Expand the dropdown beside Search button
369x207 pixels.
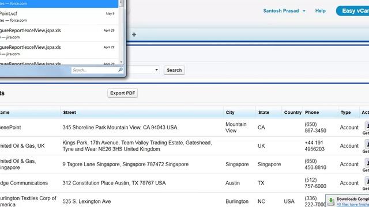[x=156, y=70]
